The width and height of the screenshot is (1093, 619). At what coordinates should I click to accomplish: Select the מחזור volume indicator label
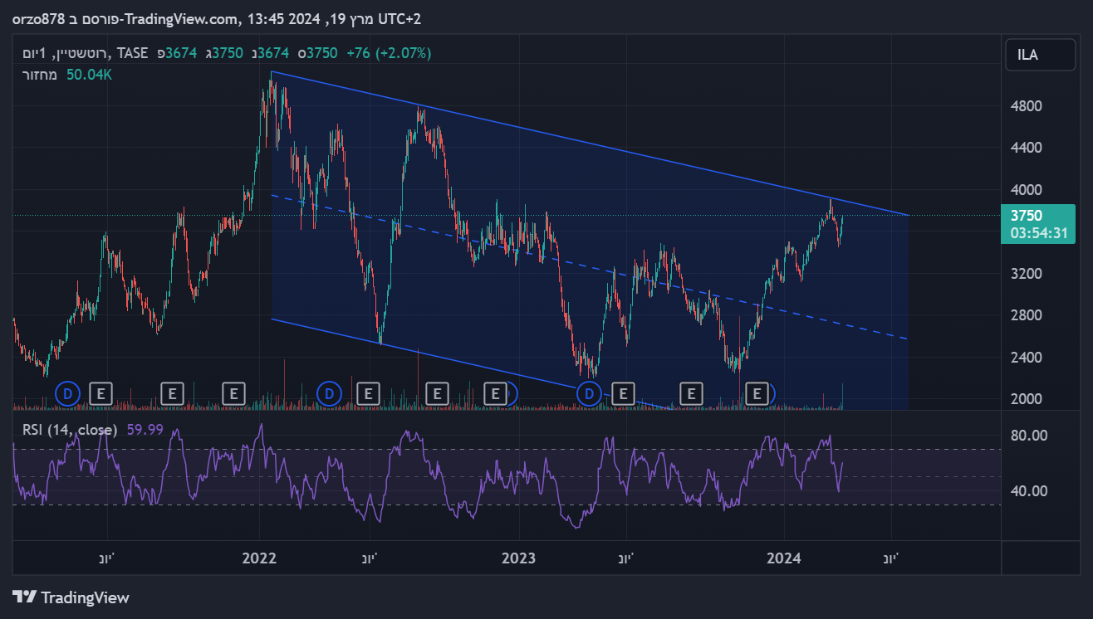coord(39,75)
